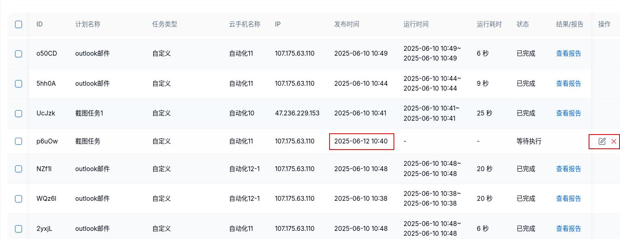This screenshot has height=239, width=620.
Task: Open the report for task 2yxjL
Action: coord(568,229)
